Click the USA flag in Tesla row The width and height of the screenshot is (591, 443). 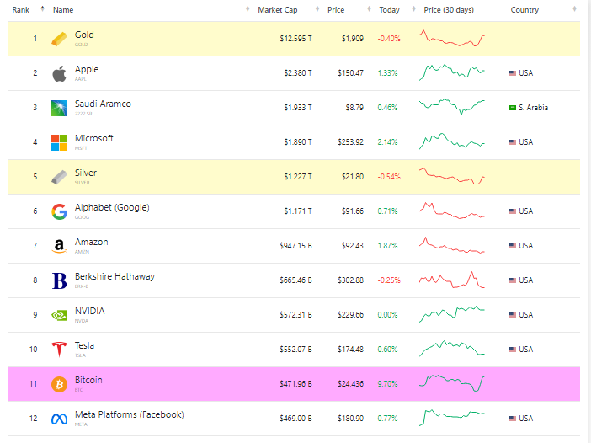point(513,350)
